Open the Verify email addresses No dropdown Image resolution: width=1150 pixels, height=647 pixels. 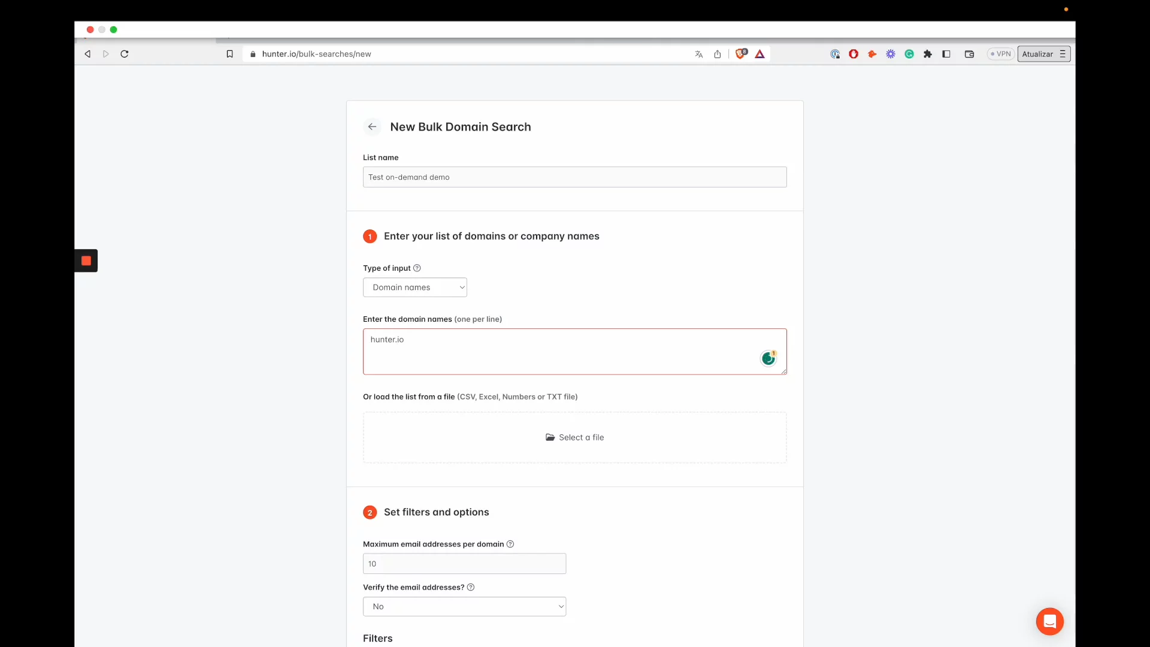pyautogui.click(x=464, y=606)
